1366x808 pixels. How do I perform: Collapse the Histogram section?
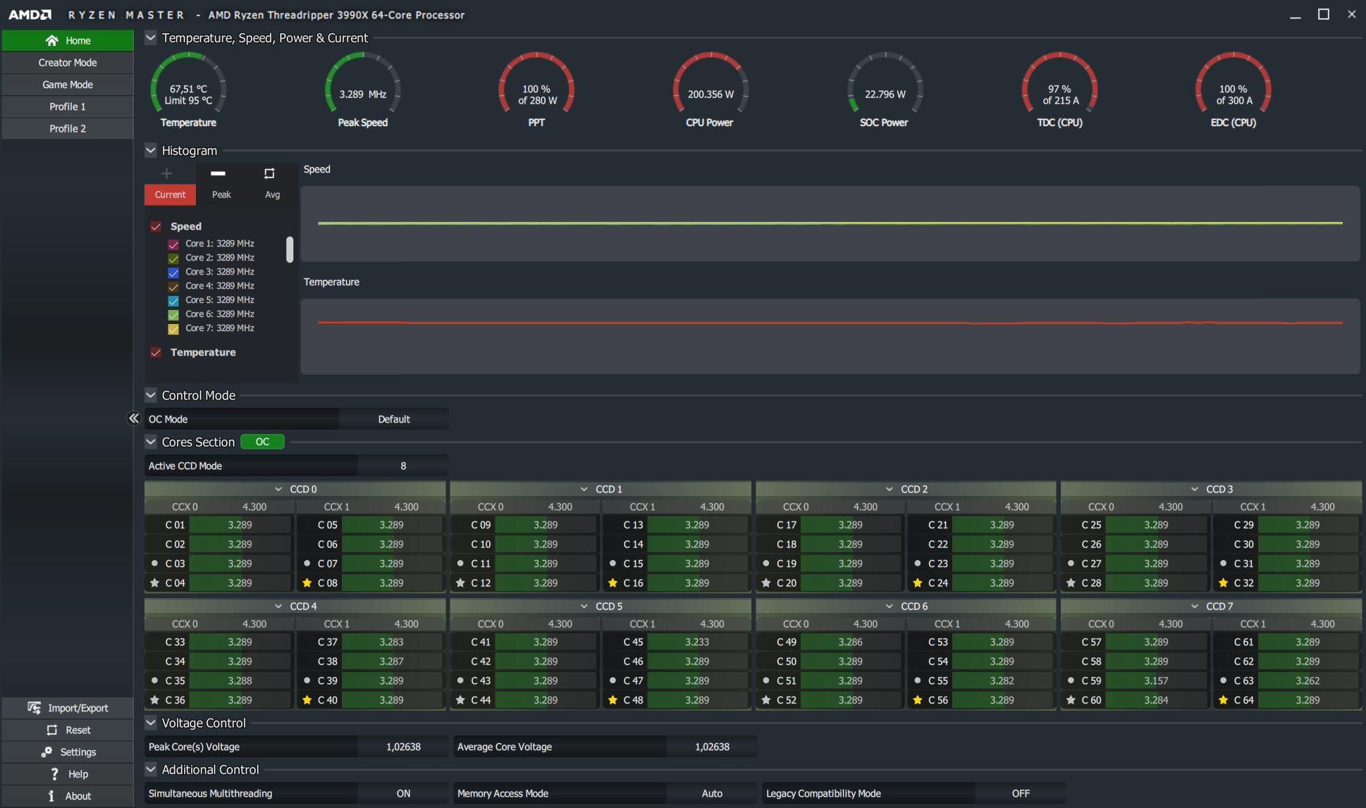point(151,150)
